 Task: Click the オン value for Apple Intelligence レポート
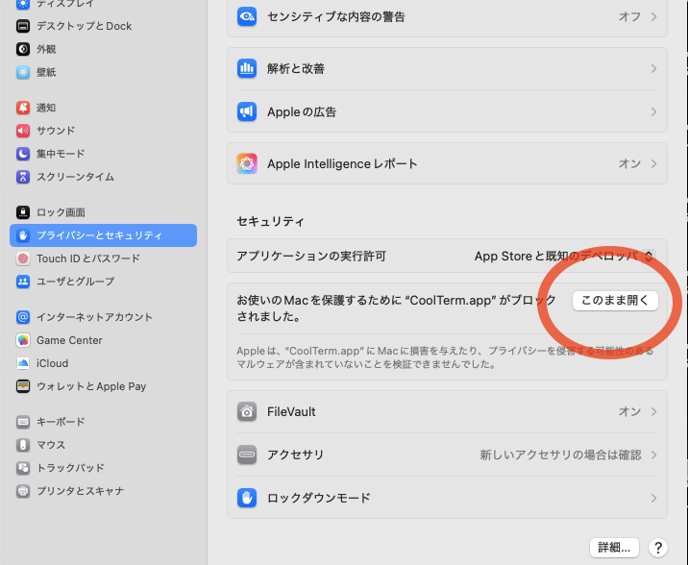click(629, 163)
